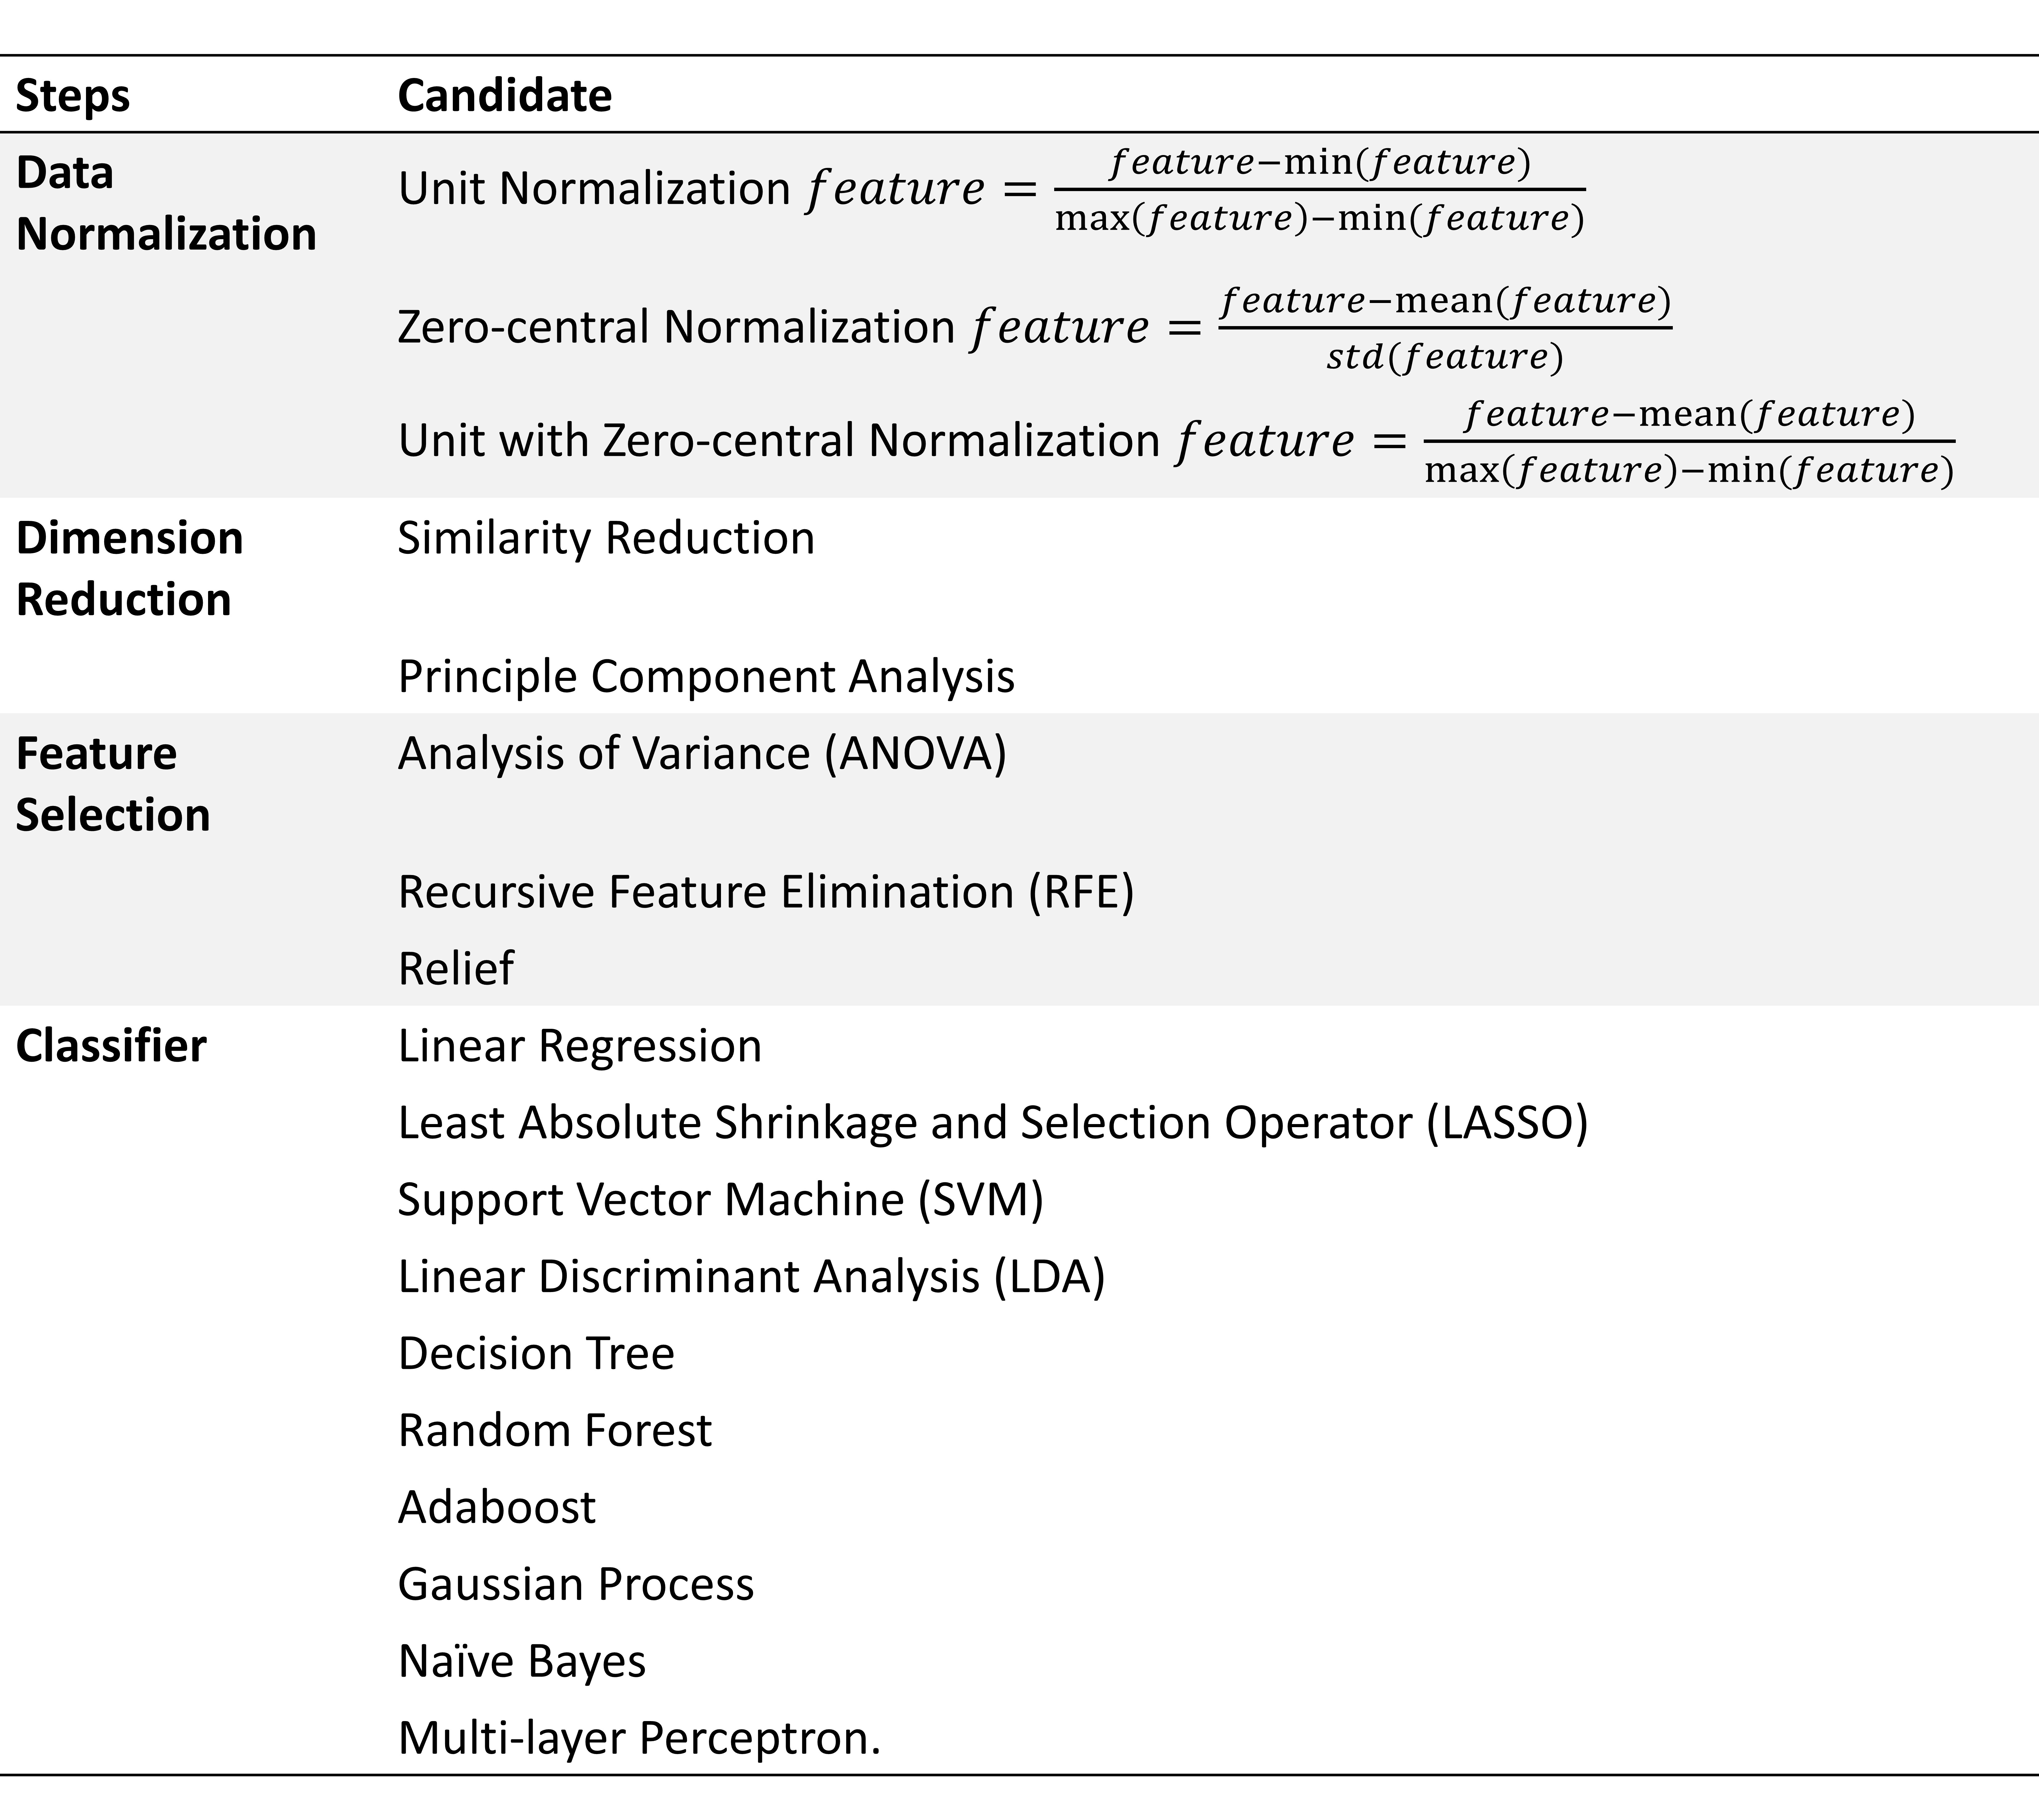2039x1820 pixels.
Task: Click the "Candidate" column header
Action: coord(505,96)
